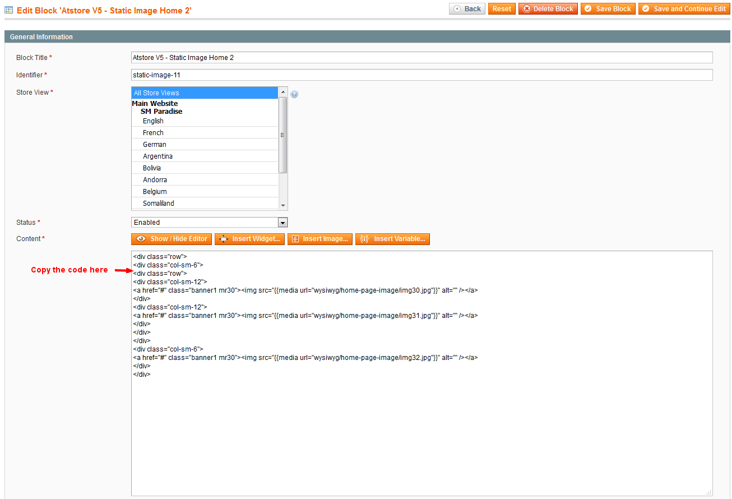Select Belgium store view
The image size is (732, 499).
tap(205, 192)
